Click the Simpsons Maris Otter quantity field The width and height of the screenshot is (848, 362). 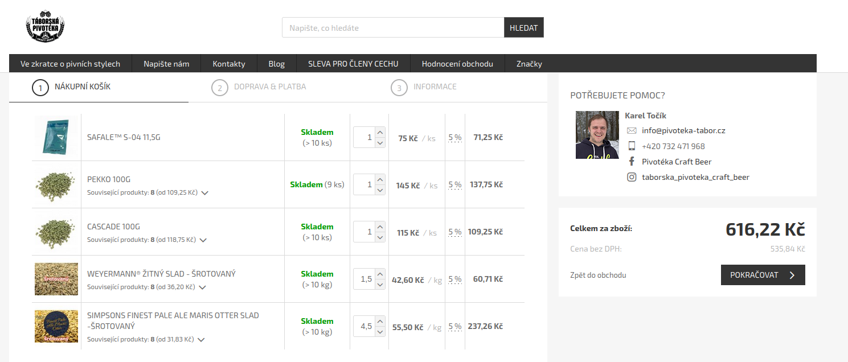point(363,327)
